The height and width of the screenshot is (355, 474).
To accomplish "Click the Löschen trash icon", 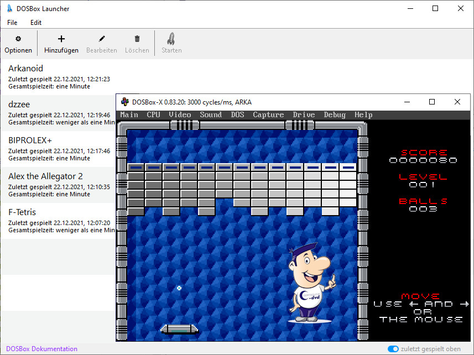I will click(x=137, y=39).
